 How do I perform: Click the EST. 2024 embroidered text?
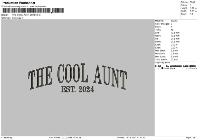tap(78, 89)
